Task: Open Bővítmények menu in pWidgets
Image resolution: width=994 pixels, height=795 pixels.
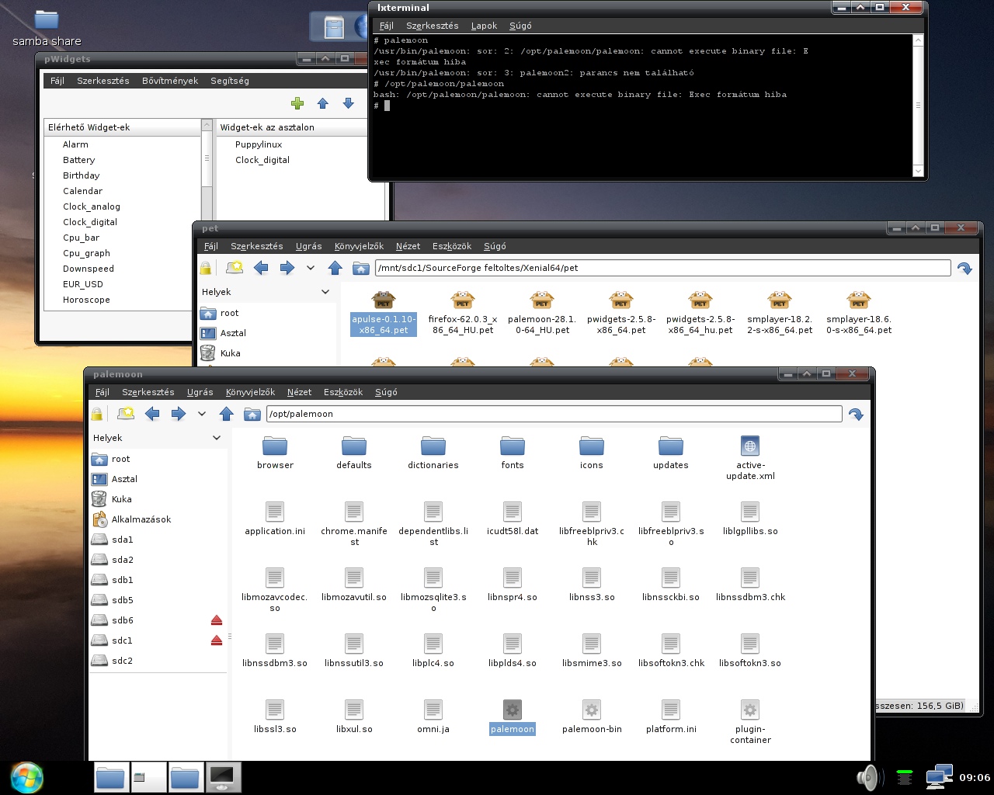Action: click(x=170, y=81)
